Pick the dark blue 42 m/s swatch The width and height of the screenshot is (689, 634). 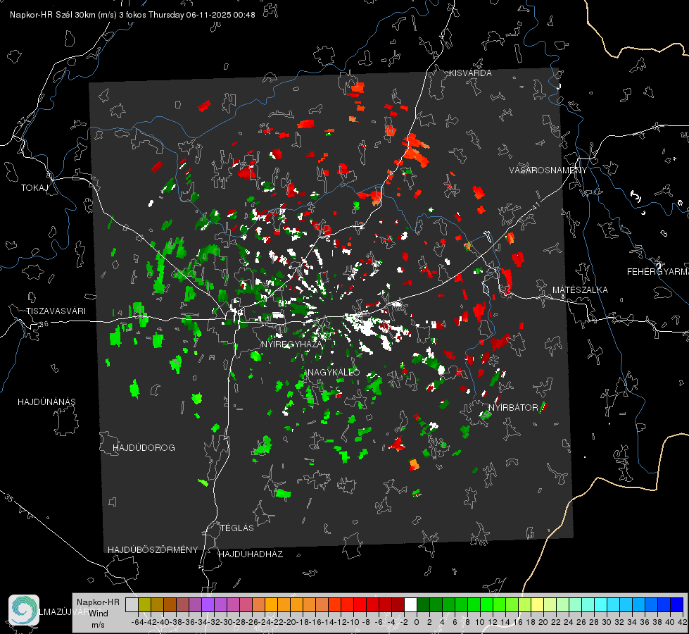tap(677, 604)
